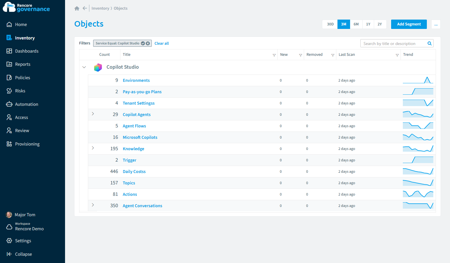This screenshot has height=263, width=450.
Task: Open the Title column filter
Action: pyautogui.click(x=274, y=55)
